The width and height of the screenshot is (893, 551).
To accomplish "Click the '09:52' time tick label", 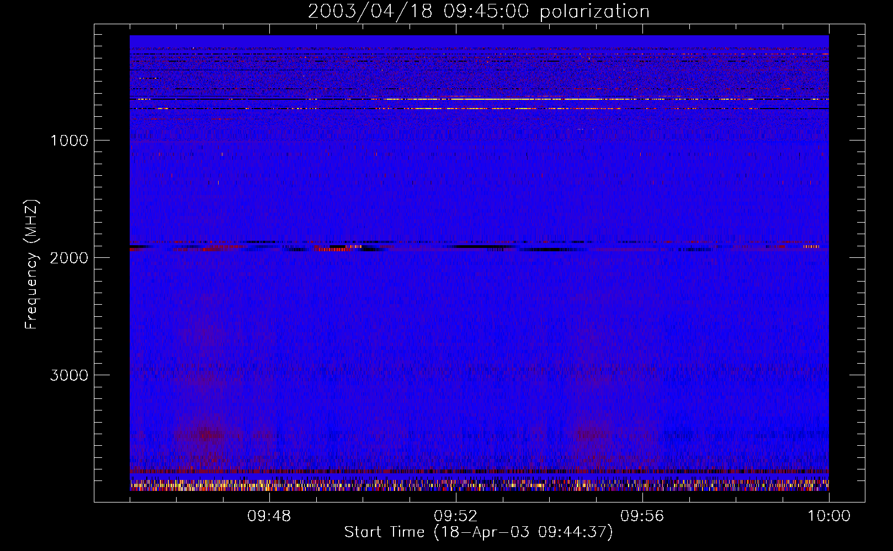I will [456, 516].
